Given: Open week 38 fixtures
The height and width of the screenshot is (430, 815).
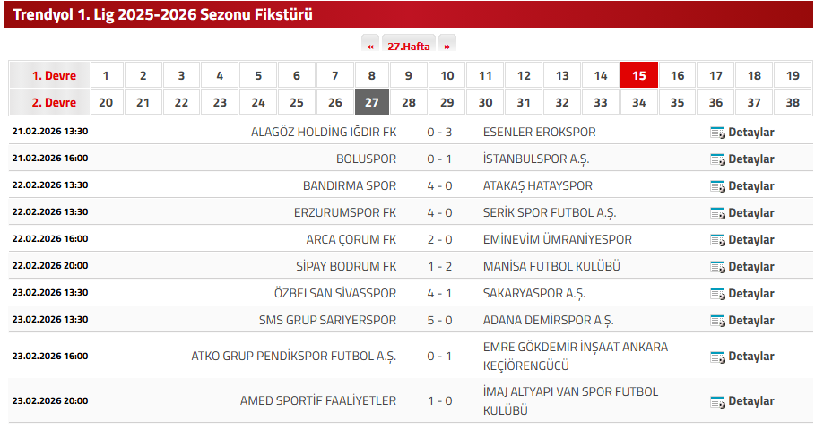Looking at the screenshot, I should pos(792,102).
